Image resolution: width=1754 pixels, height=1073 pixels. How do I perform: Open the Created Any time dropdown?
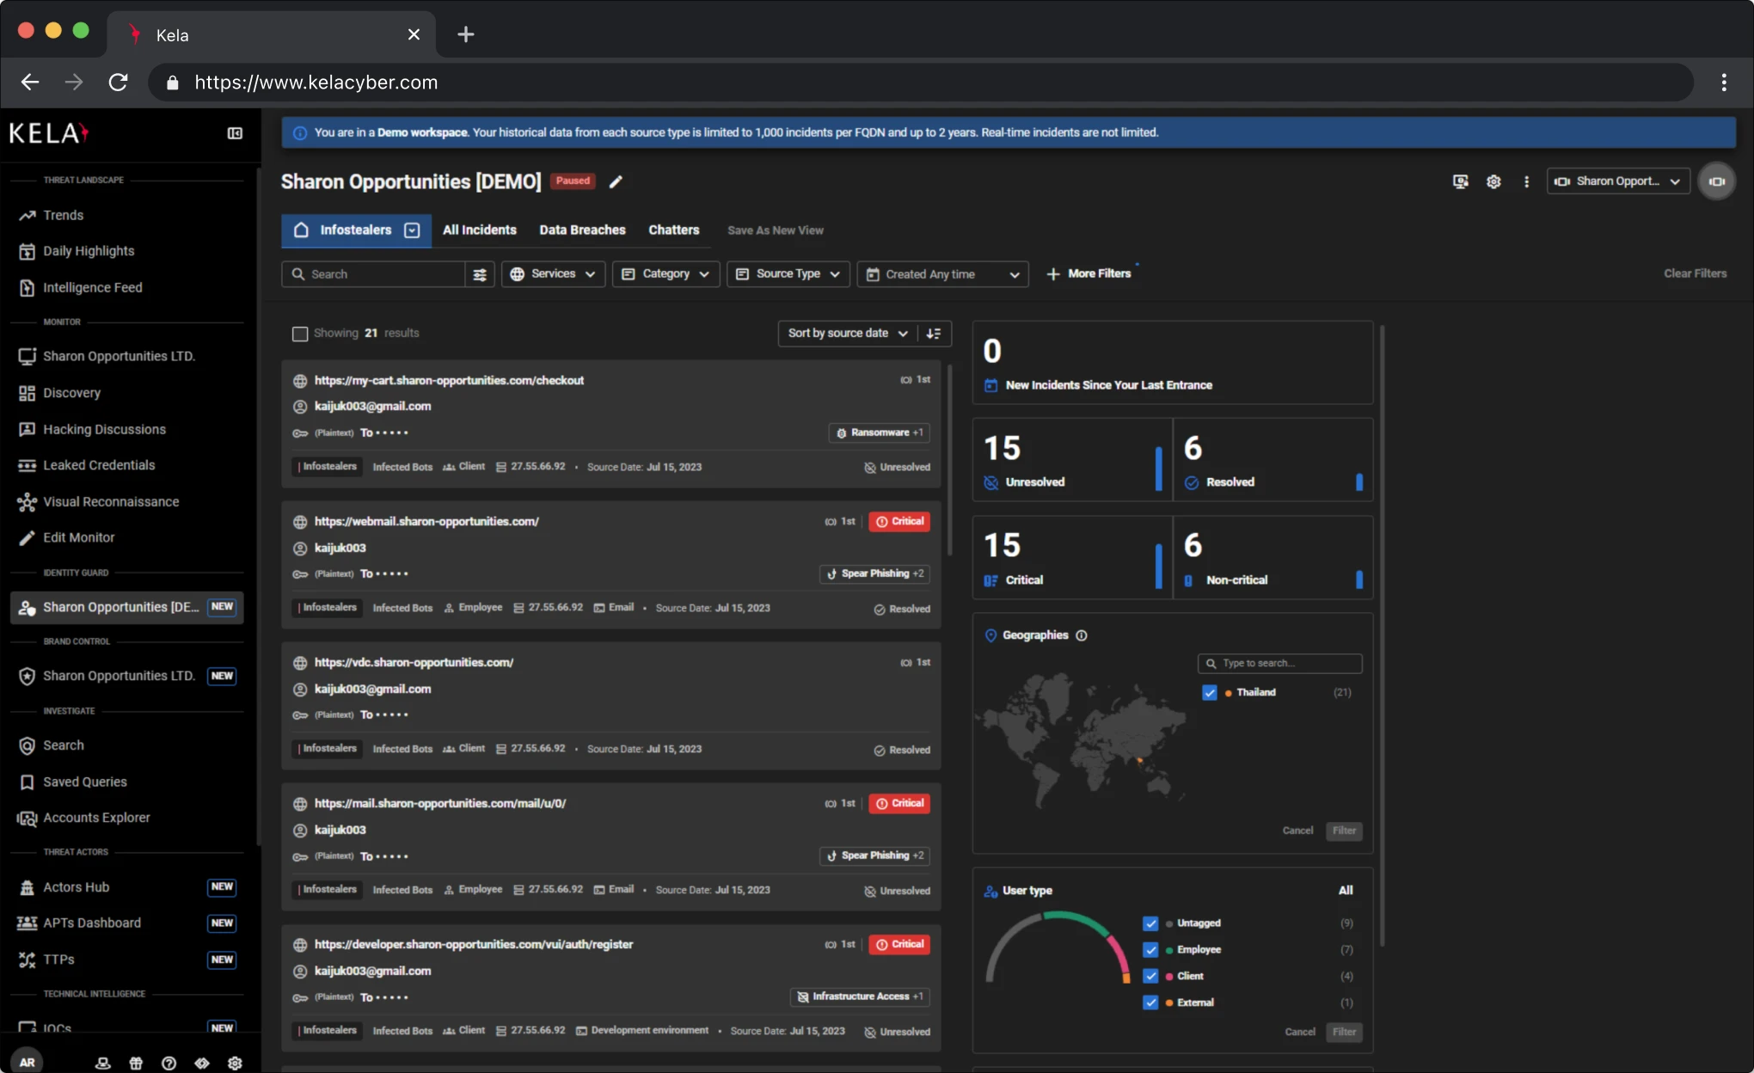[943, 274]
